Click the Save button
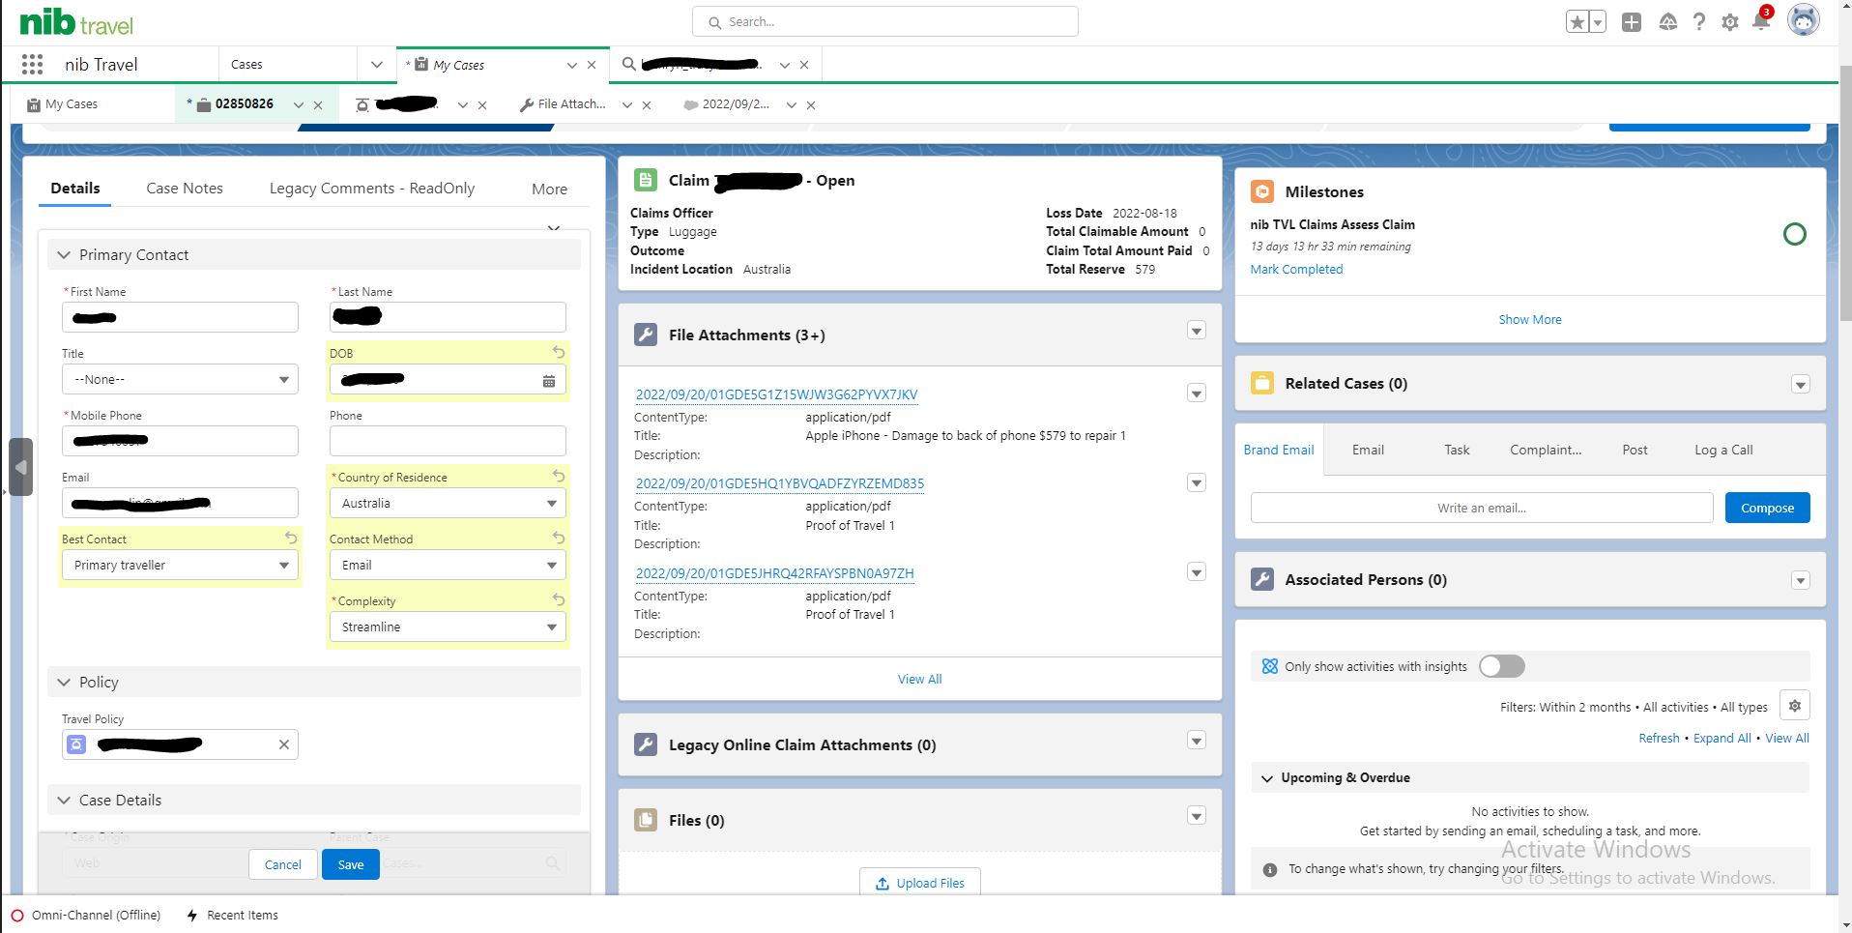 [351, 864]
